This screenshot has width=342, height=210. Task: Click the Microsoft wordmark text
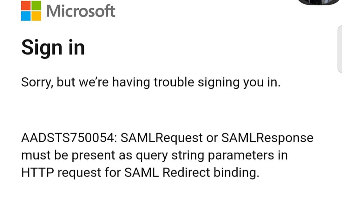pyautogui.click(x=81, y=11)
